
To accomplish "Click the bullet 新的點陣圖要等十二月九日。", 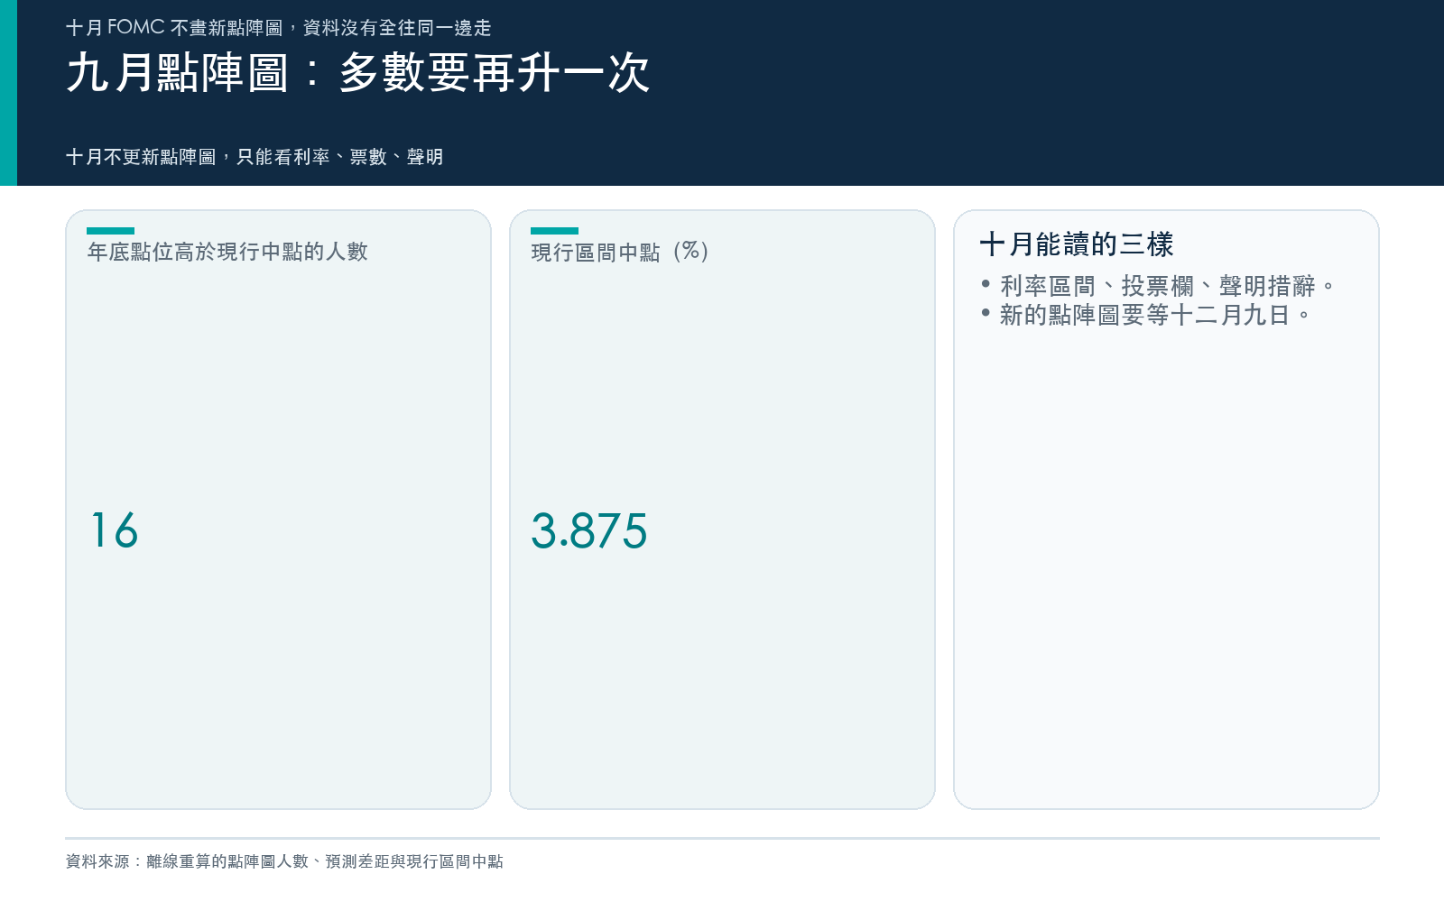I will 1146,315.
